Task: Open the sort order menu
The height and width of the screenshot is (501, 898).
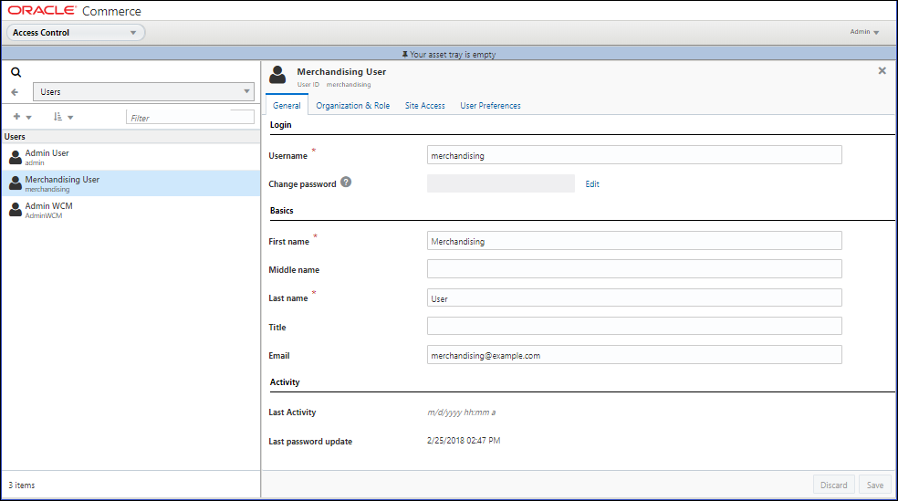Action: (63, 117)
